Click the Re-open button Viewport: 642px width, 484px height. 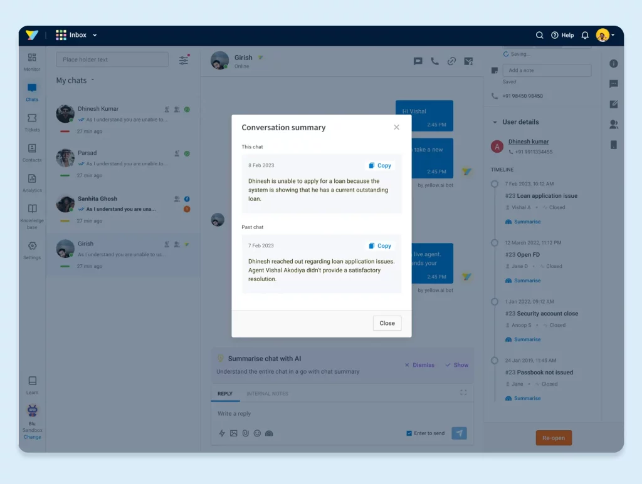(554, 438)
